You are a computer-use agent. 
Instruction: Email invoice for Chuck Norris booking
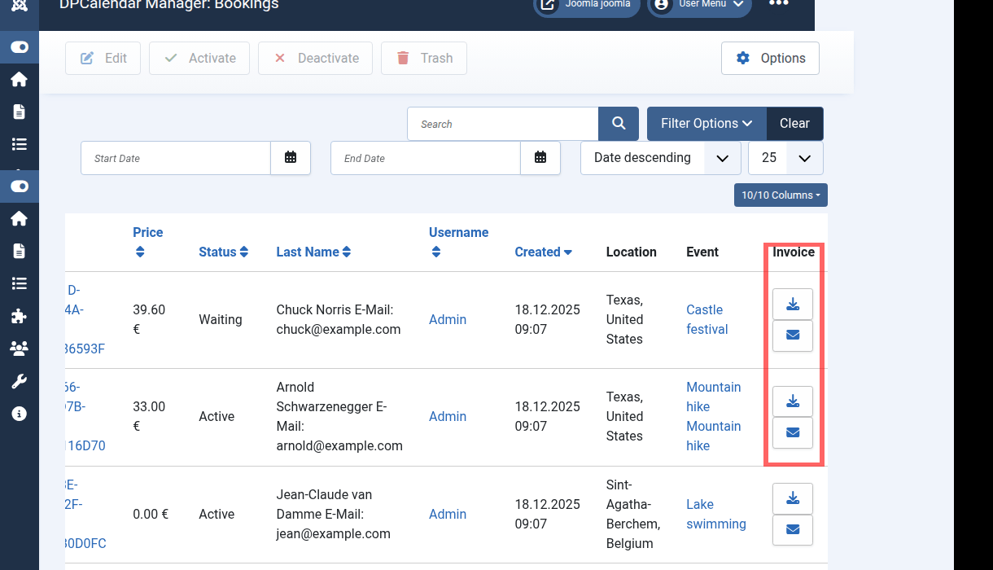click(x=792, y=335)
